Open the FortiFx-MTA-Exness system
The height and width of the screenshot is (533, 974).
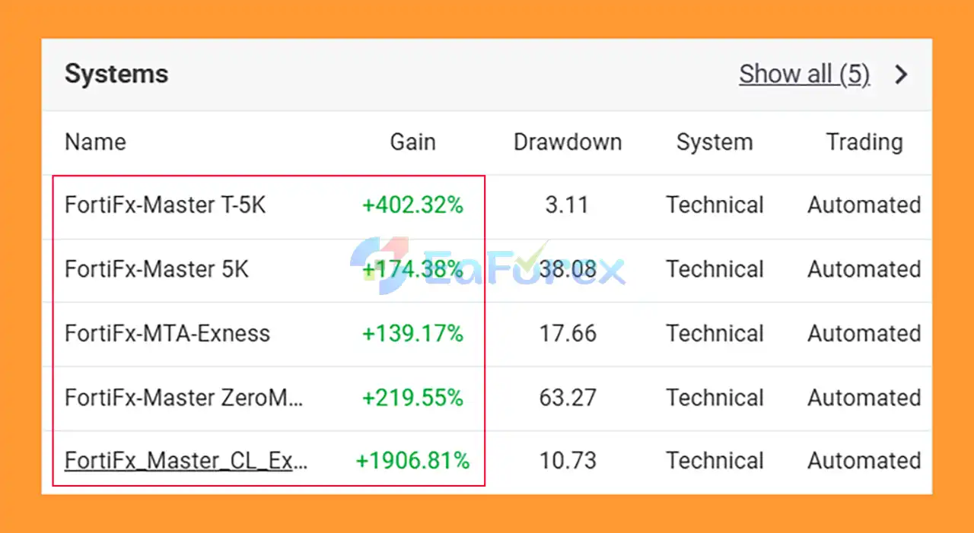pyautogui.click(x=167, y=334)
